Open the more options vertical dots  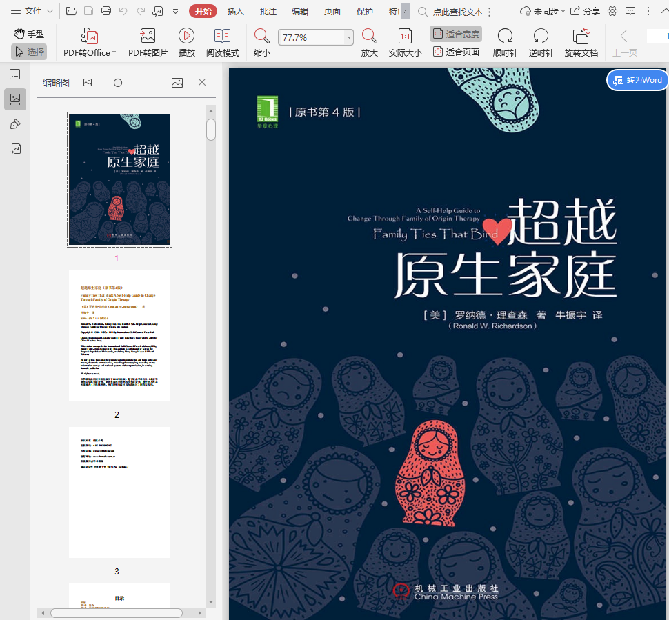coord(648,11)
